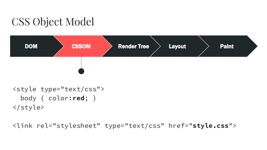The height and width of the screenshot is (150, 267).
Task: Click type="text/css" in the link tag
Action: 134,126
